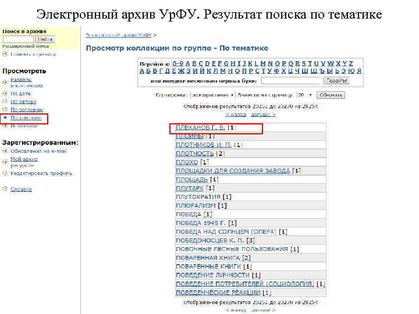Viewport: 419px width, 314px height.
Task: Browse Разделы и коллекции
Action: point(26,83)
